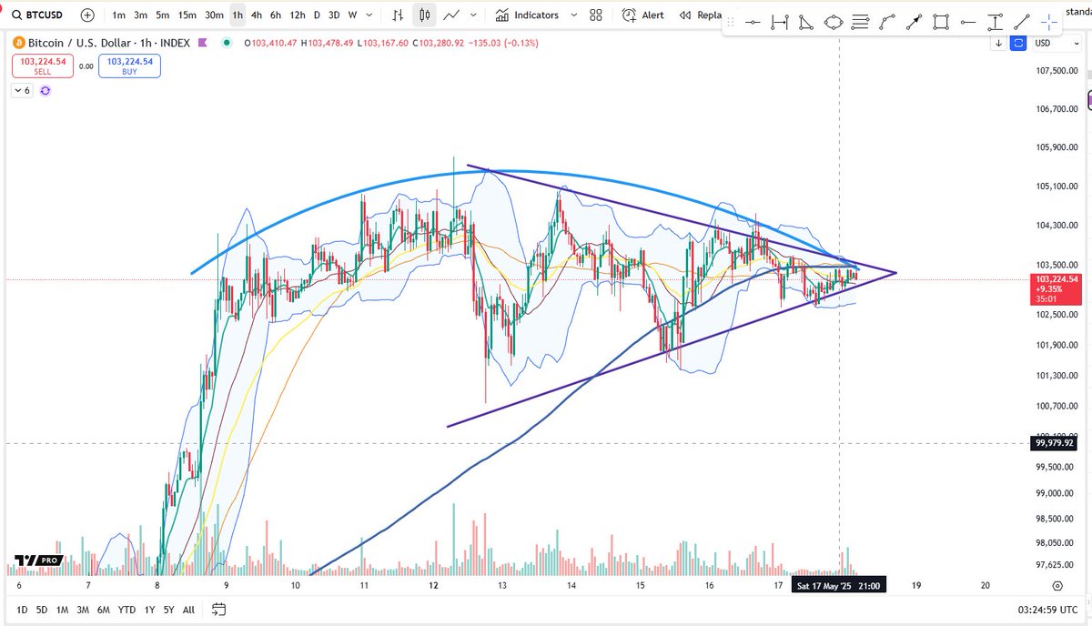
Task: Switch to 15m timeframe
Action: 187,15
